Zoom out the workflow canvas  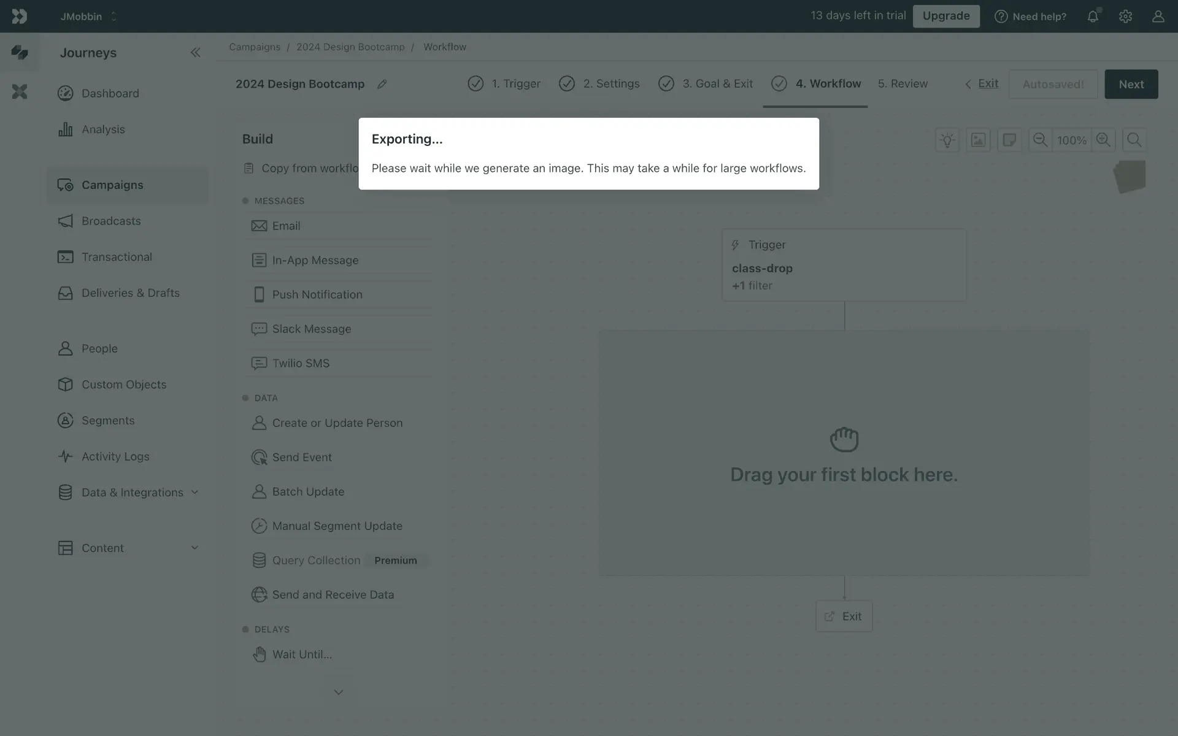tap(1040, 140)
